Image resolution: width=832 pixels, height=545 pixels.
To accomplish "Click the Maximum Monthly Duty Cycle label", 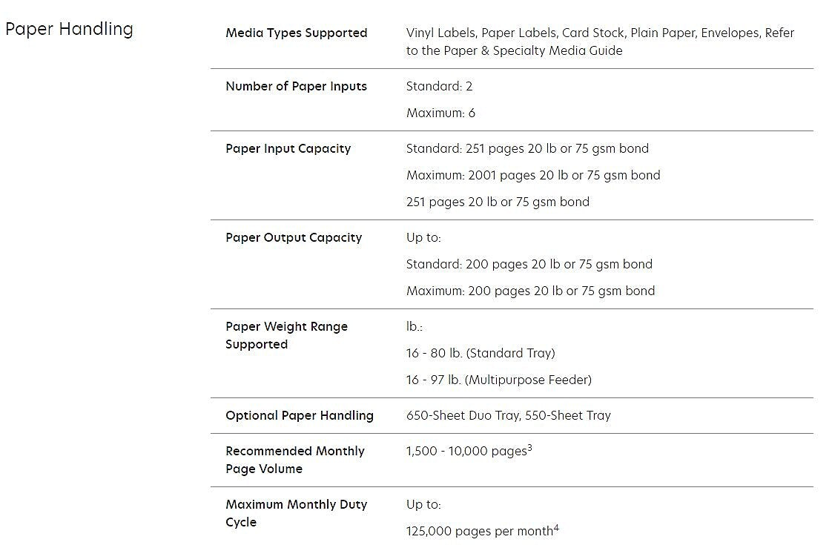I will [x=296, y=513].
